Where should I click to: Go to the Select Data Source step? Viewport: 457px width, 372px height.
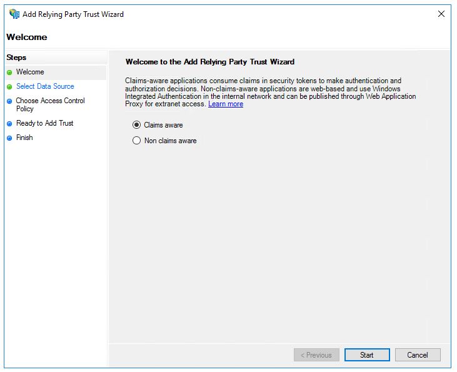[45, 86]
